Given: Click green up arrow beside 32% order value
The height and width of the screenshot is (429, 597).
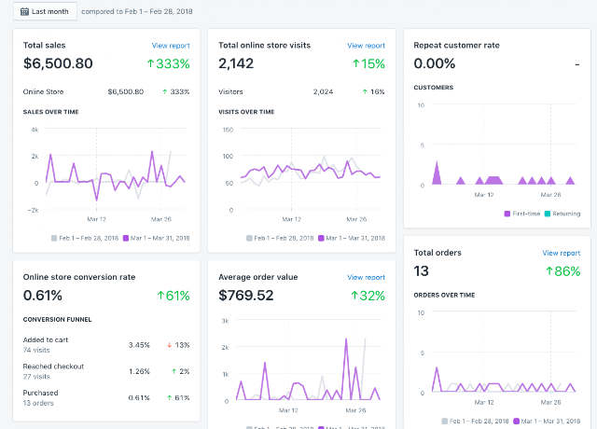Looking at the screenshot, I should pyautogui.click(x=354, y=296).
